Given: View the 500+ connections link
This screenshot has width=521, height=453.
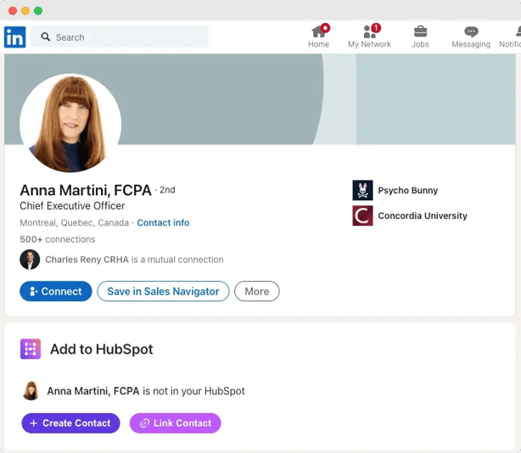Looking at the screenshot, I should (x=58, y=239).
